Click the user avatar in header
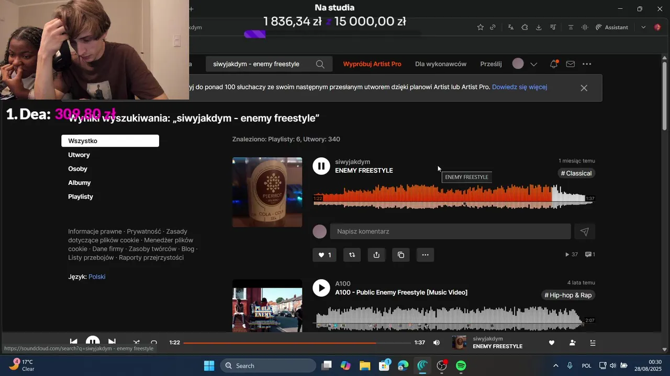This screenshot has width=670, height=376. point(518,64)
